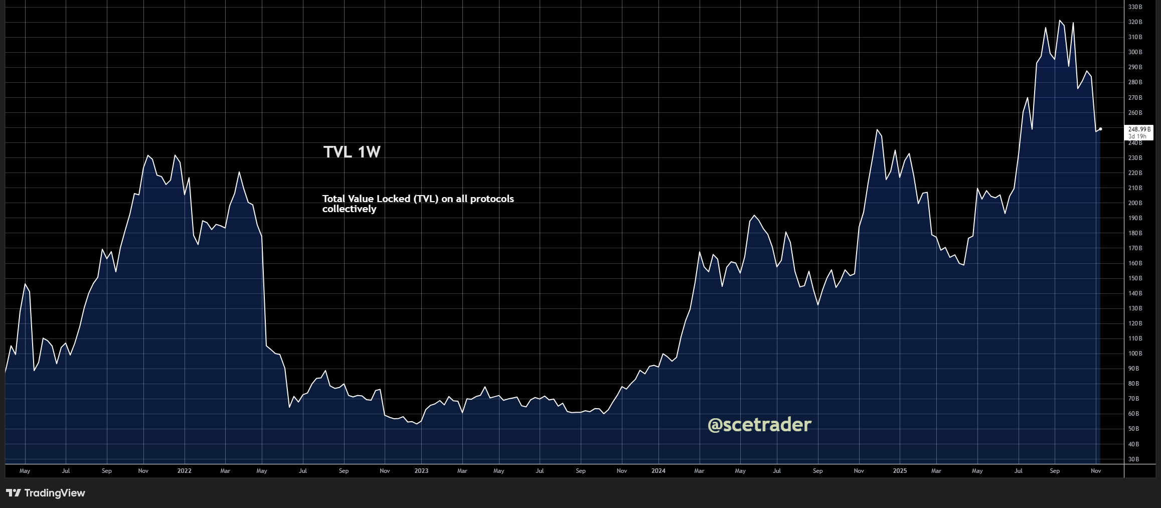Screen dimensions: 1161x508
Task: Click the 40 B price scale label
Action: 1134,444
